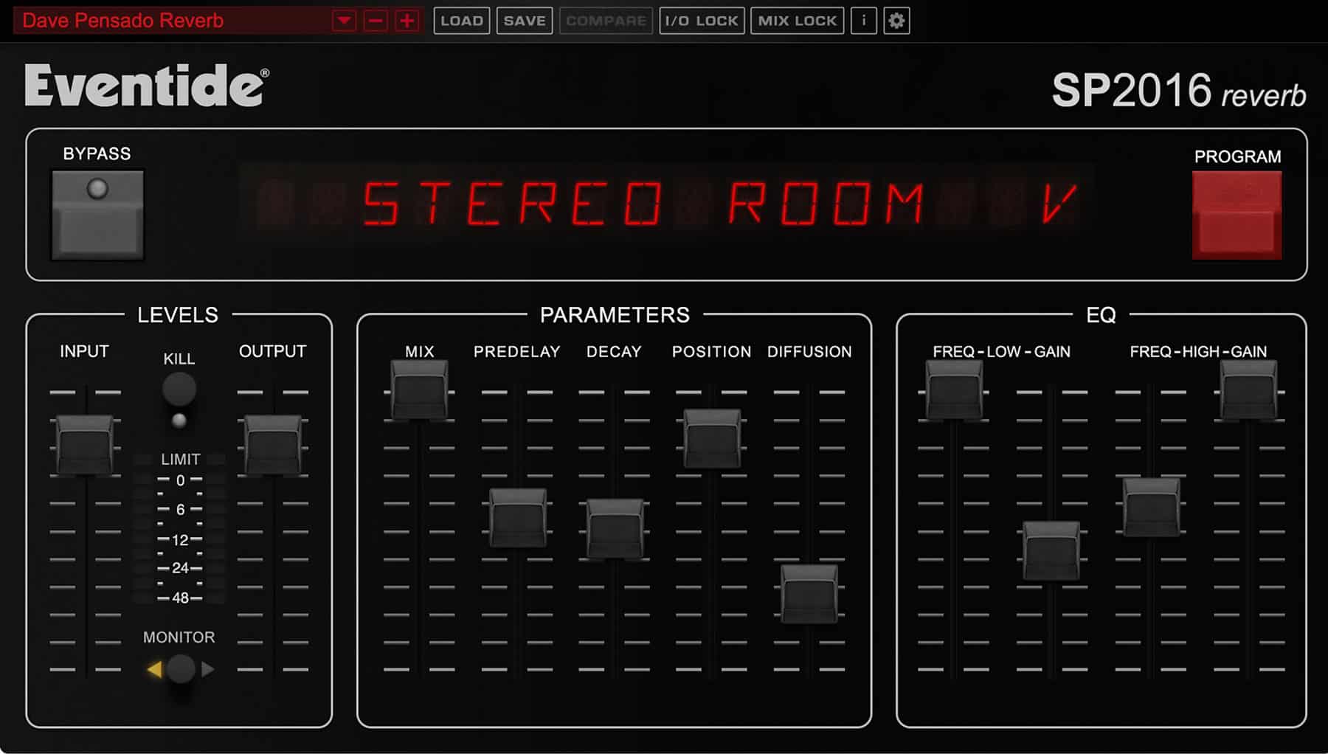Click the SAVE button
This screenshot has height=754, width=1328.
pyautogui.click(x=525, y=21)
